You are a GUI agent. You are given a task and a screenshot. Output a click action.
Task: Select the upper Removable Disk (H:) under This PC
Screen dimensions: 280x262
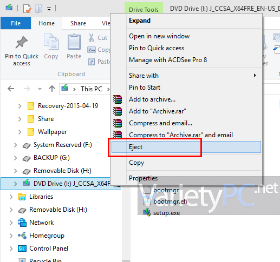(x=62, y=171)
